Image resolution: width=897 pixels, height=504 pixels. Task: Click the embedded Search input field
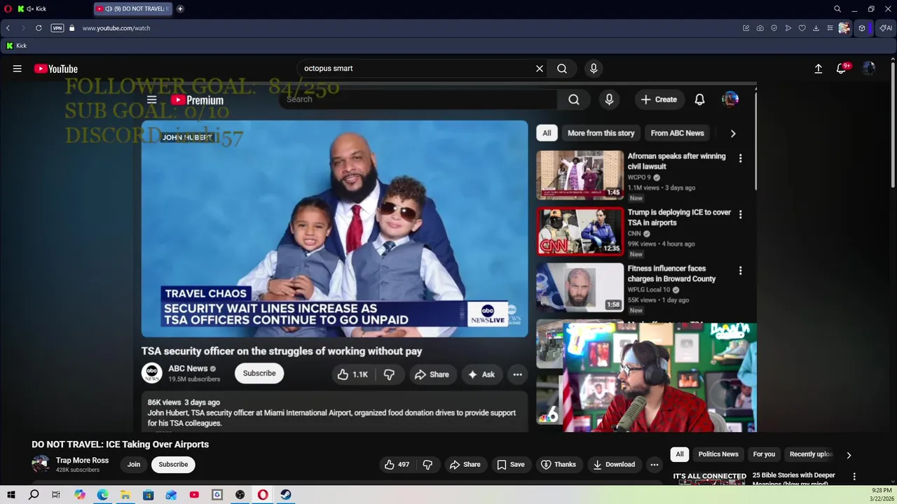coord(418,99)
